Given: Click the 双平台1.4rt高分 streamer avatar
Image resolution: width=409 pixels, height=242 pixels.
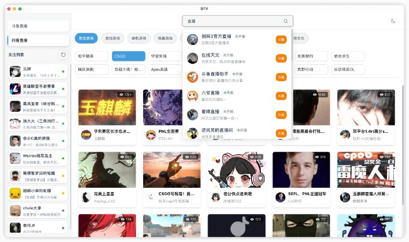Looking at the screenshot, I should coord(345,135).
